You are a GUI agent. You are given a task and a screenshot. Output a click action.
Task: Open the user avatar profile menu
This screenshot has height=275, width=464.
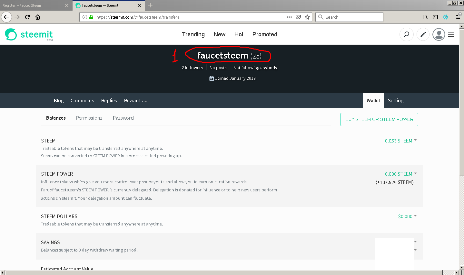click(x=439, y=34)
